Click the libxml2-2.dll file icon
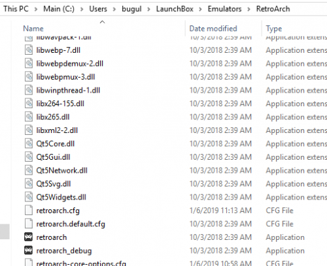The image size is (327, 266). pos(29,130)
